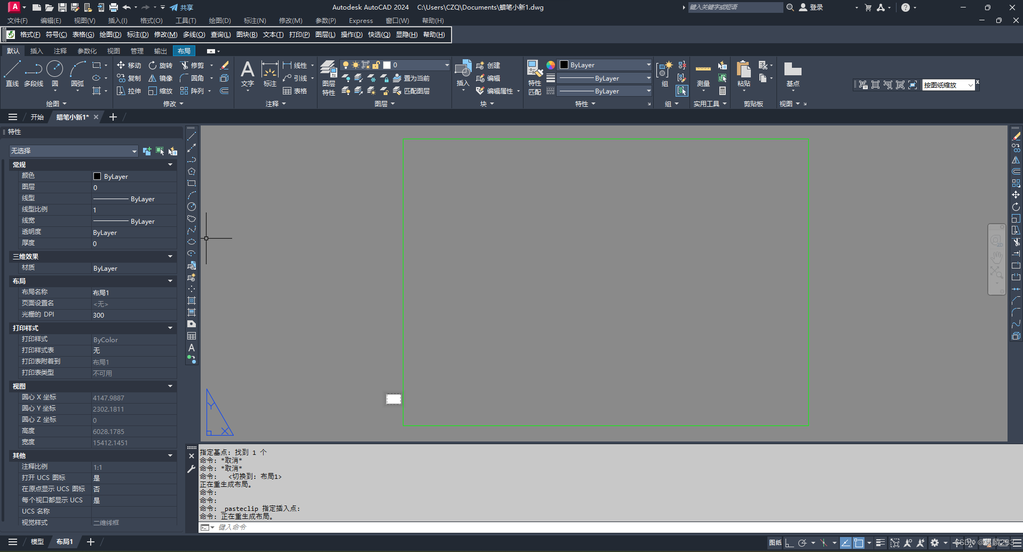Click the 特性匹配 match properties icon
Viewport: 1023px width, 552px height.
(535, 78)
